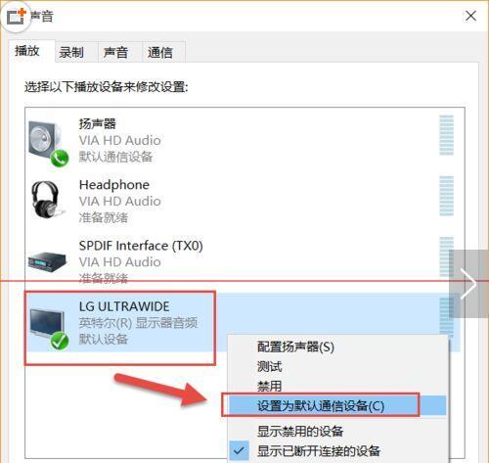The height and width of the screenshot is (463, 489).
Task: Select the 扬声器 speaker device icon
Action: coord(48,143)
